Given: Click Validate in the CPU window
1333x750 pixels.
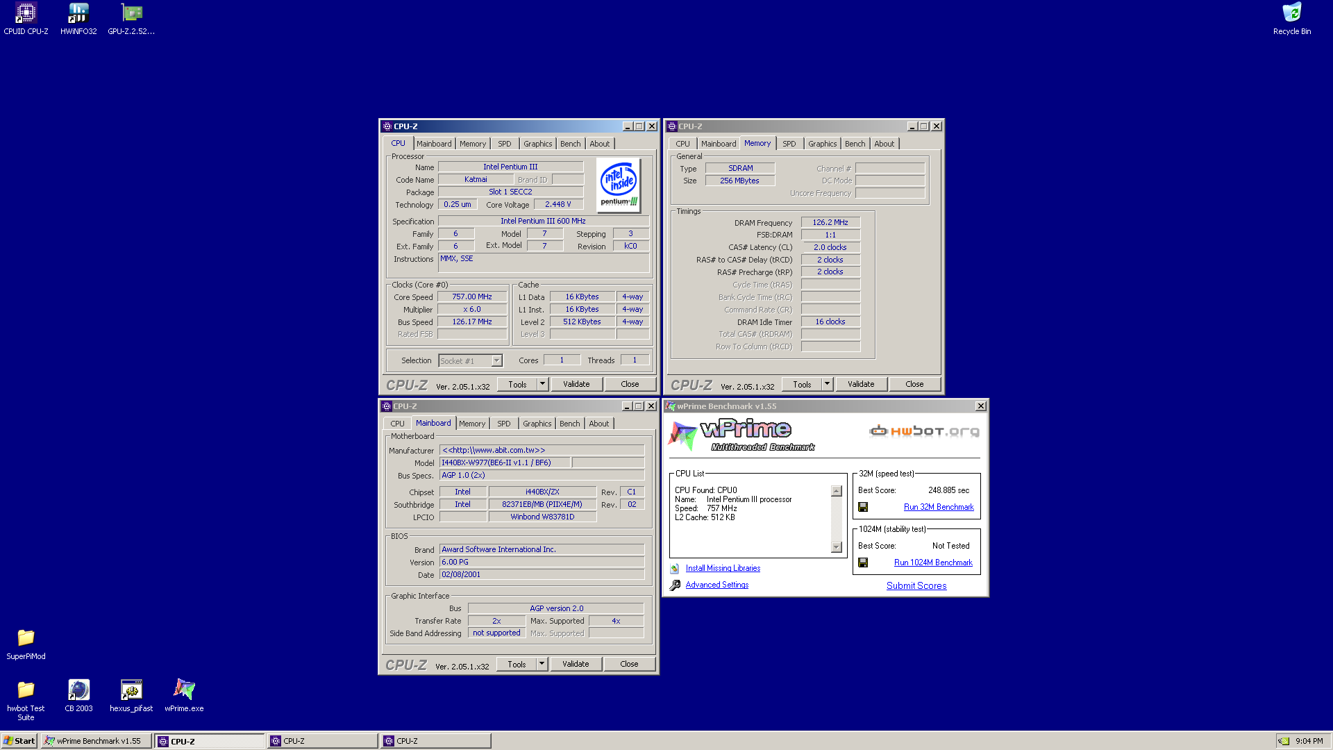Looking at the screenshot, I should tap(576, 384).
